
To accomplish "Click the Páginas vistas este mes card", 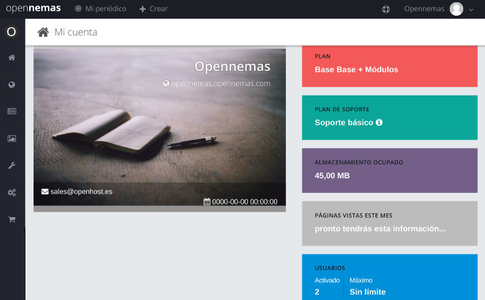I will 390,223.
